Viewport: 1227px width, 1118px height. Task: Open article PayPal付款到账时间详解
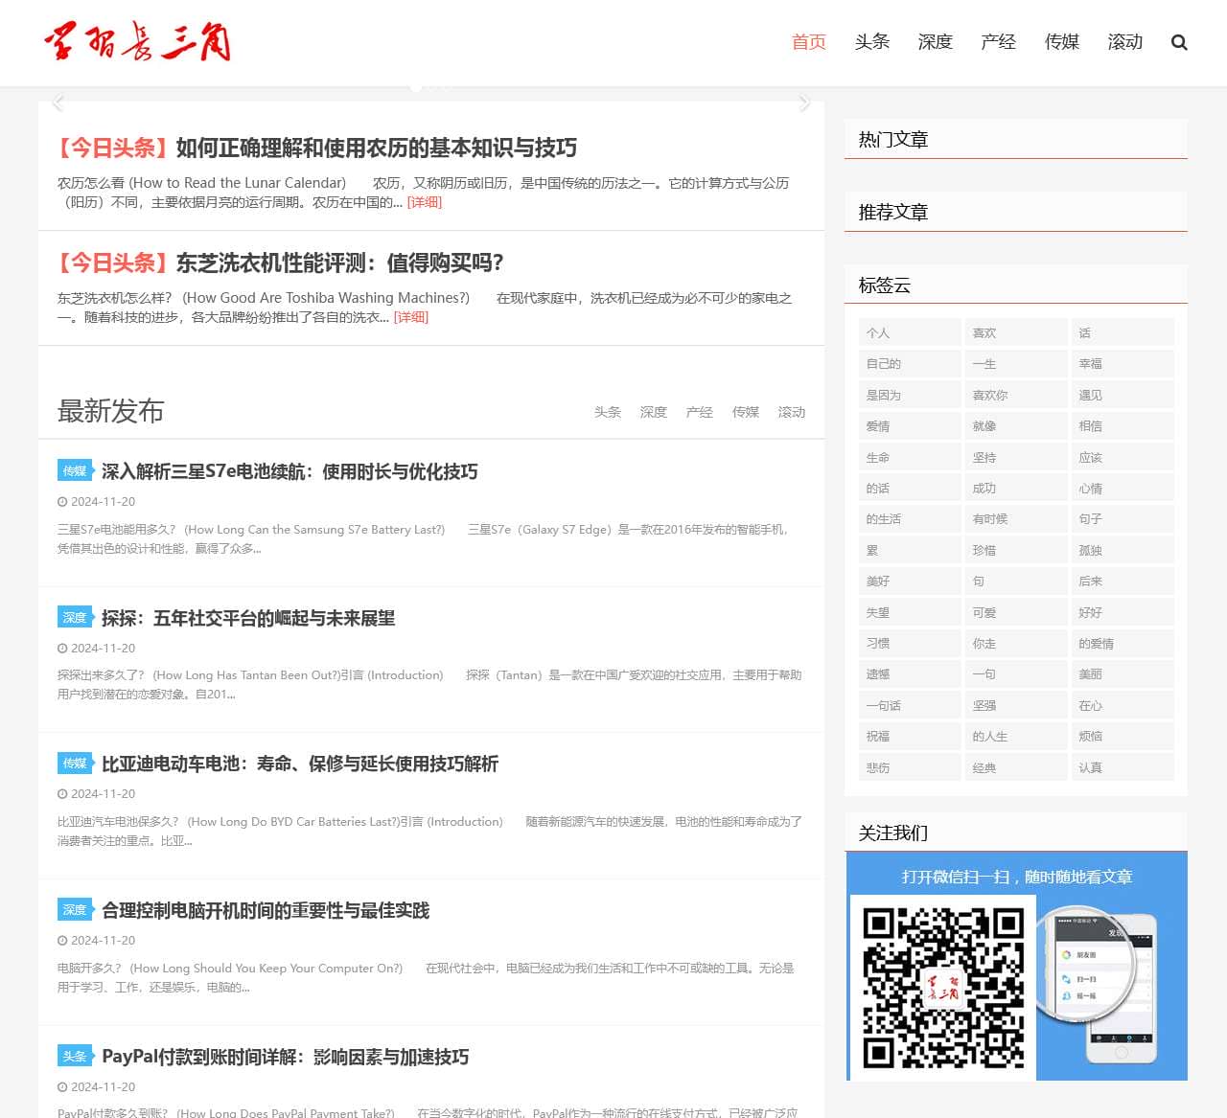coord(286,1057)
